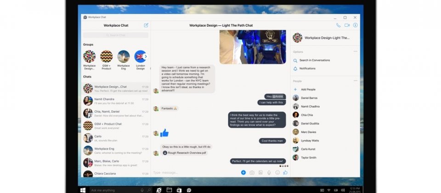Select the Workplace Design...Chat conversation

pyautogui.click(x=116, y=88)
